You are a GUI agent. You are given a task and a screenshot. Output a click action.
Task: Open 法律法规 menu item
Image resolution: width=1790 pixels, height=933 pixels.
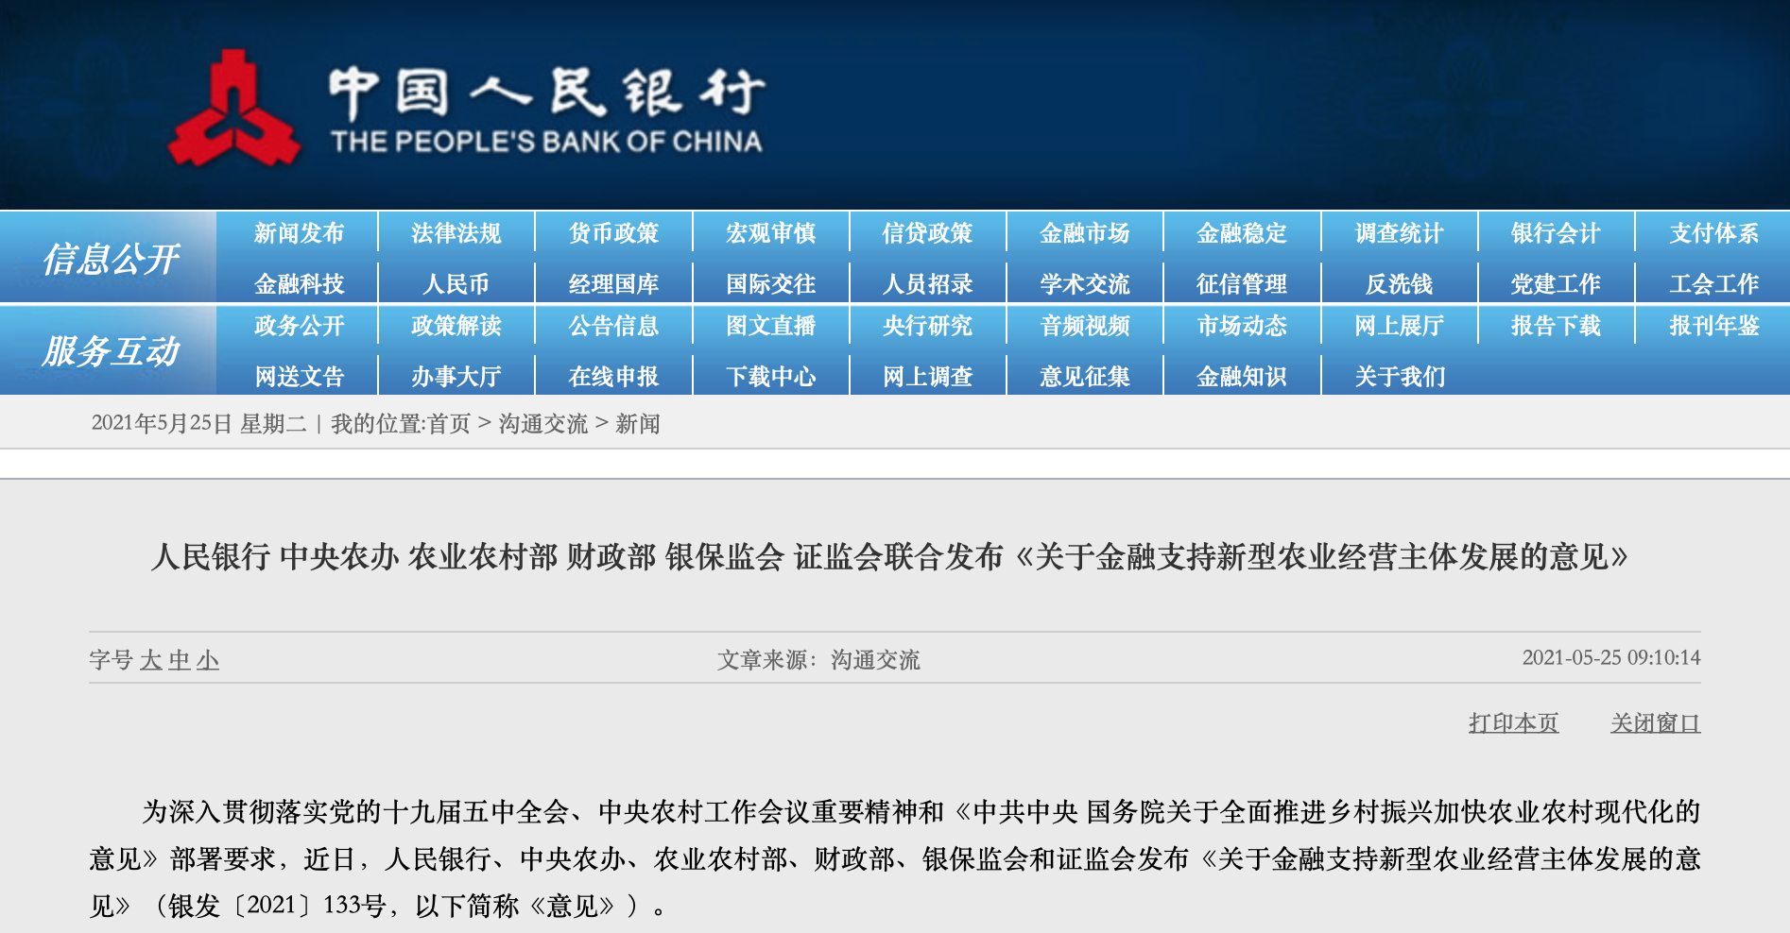456,233
